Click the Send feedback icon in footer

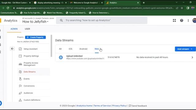(x=130, y=106)
